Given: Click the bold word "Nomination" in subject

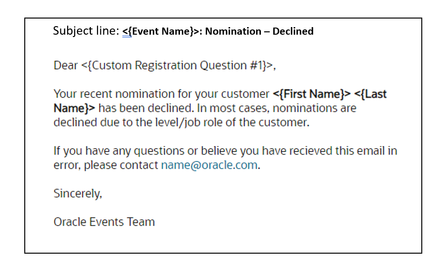Looking at the screenshot, I should point(233,31).
